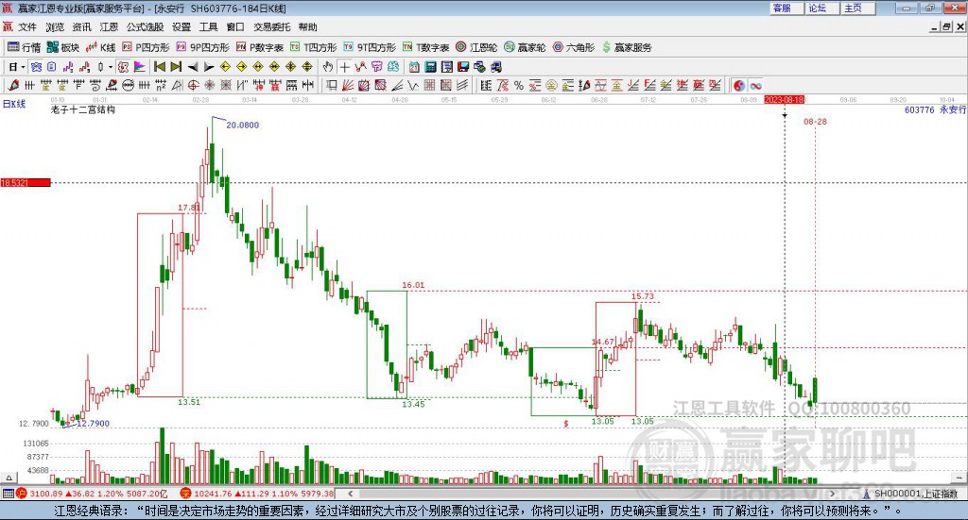968x520 pixels.
Task: Jump to first bar with skip-to-start icon
Action: (159, 67)
